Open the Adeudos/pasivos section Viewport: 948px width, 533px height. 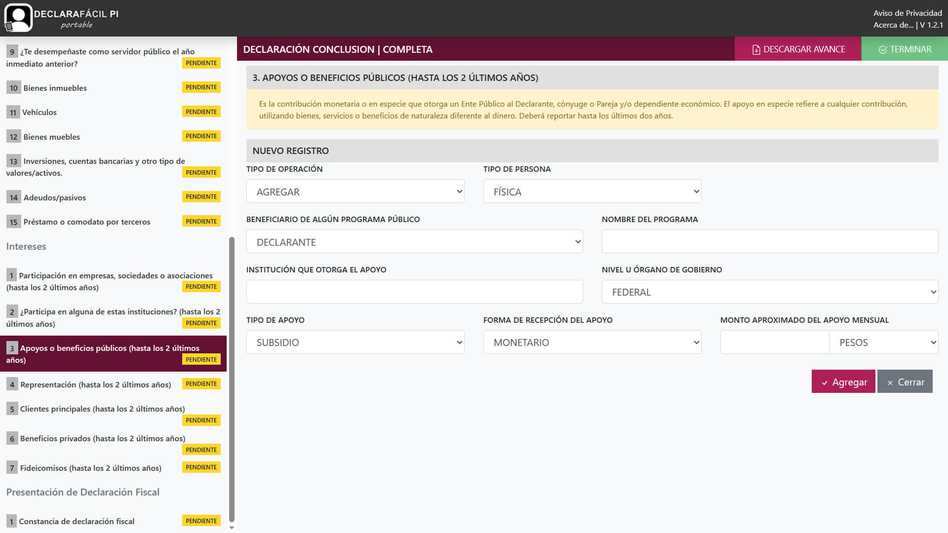pyautogui.click(x=114, y=197)
